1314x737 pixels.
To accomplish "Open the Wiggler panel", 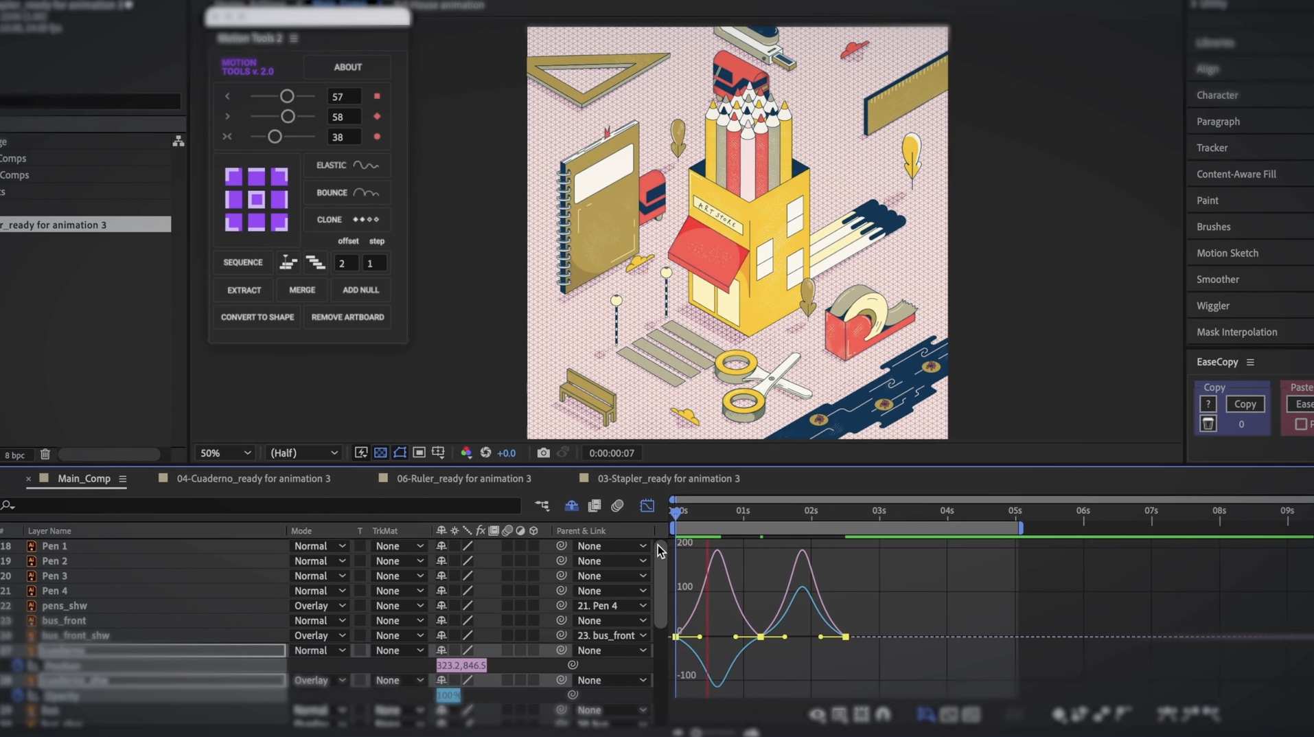I will (1212, 306).
